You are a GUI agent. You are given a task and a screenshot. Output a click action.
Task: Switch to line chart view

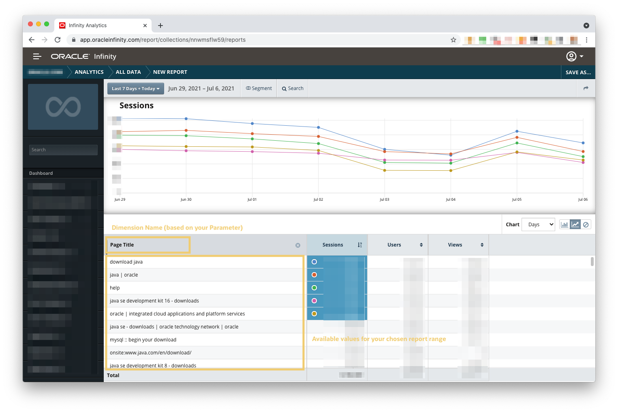[x=575, y=224]
